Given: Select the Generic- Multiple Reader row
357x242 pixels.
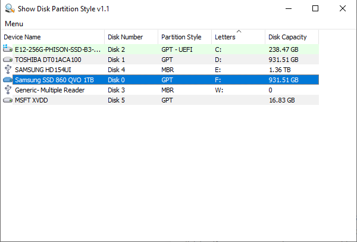Looking at the screenshot, I should [x=50, y=90].
